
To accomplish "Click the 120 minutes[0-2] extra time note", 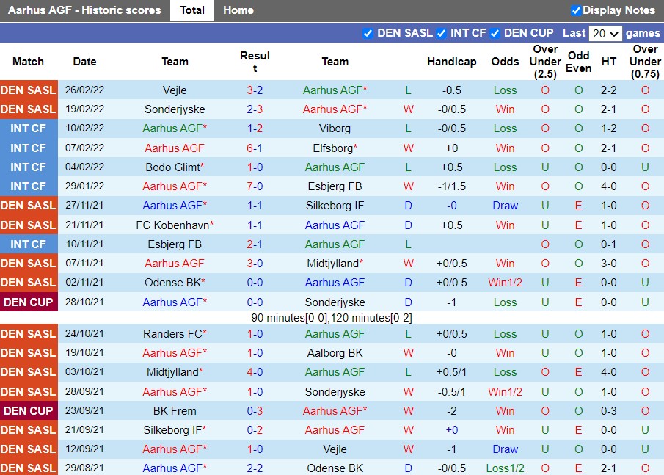I will point(371,318).
